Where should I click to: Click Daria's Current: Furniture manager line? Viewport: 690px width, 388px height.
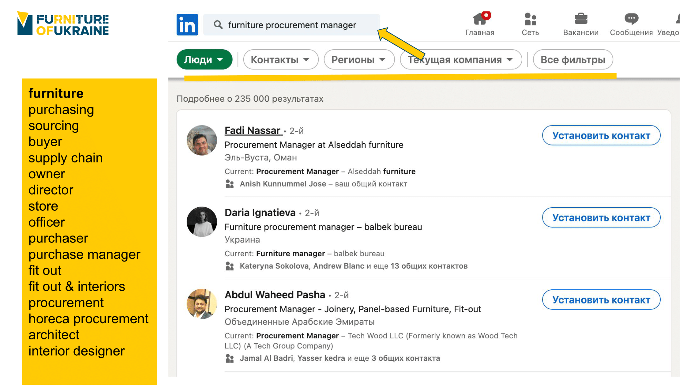pos(304,253)
